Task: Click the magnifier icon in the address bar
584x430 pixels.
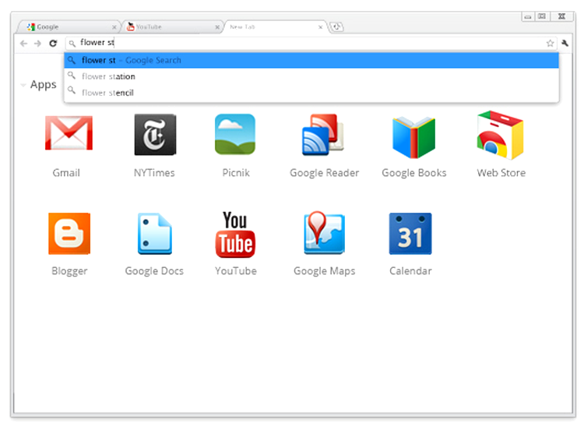Action: 72,44
